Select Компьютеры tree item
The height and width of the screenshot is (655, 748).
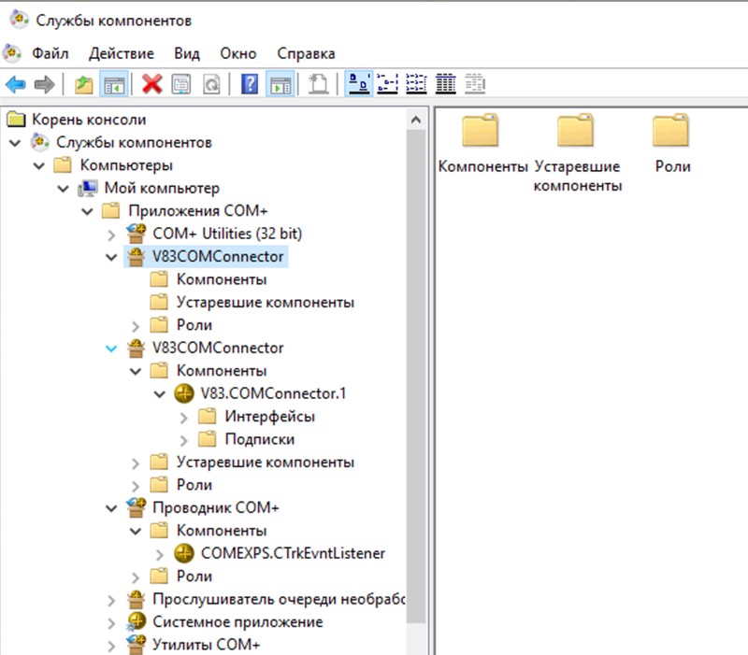click(126, 165)
